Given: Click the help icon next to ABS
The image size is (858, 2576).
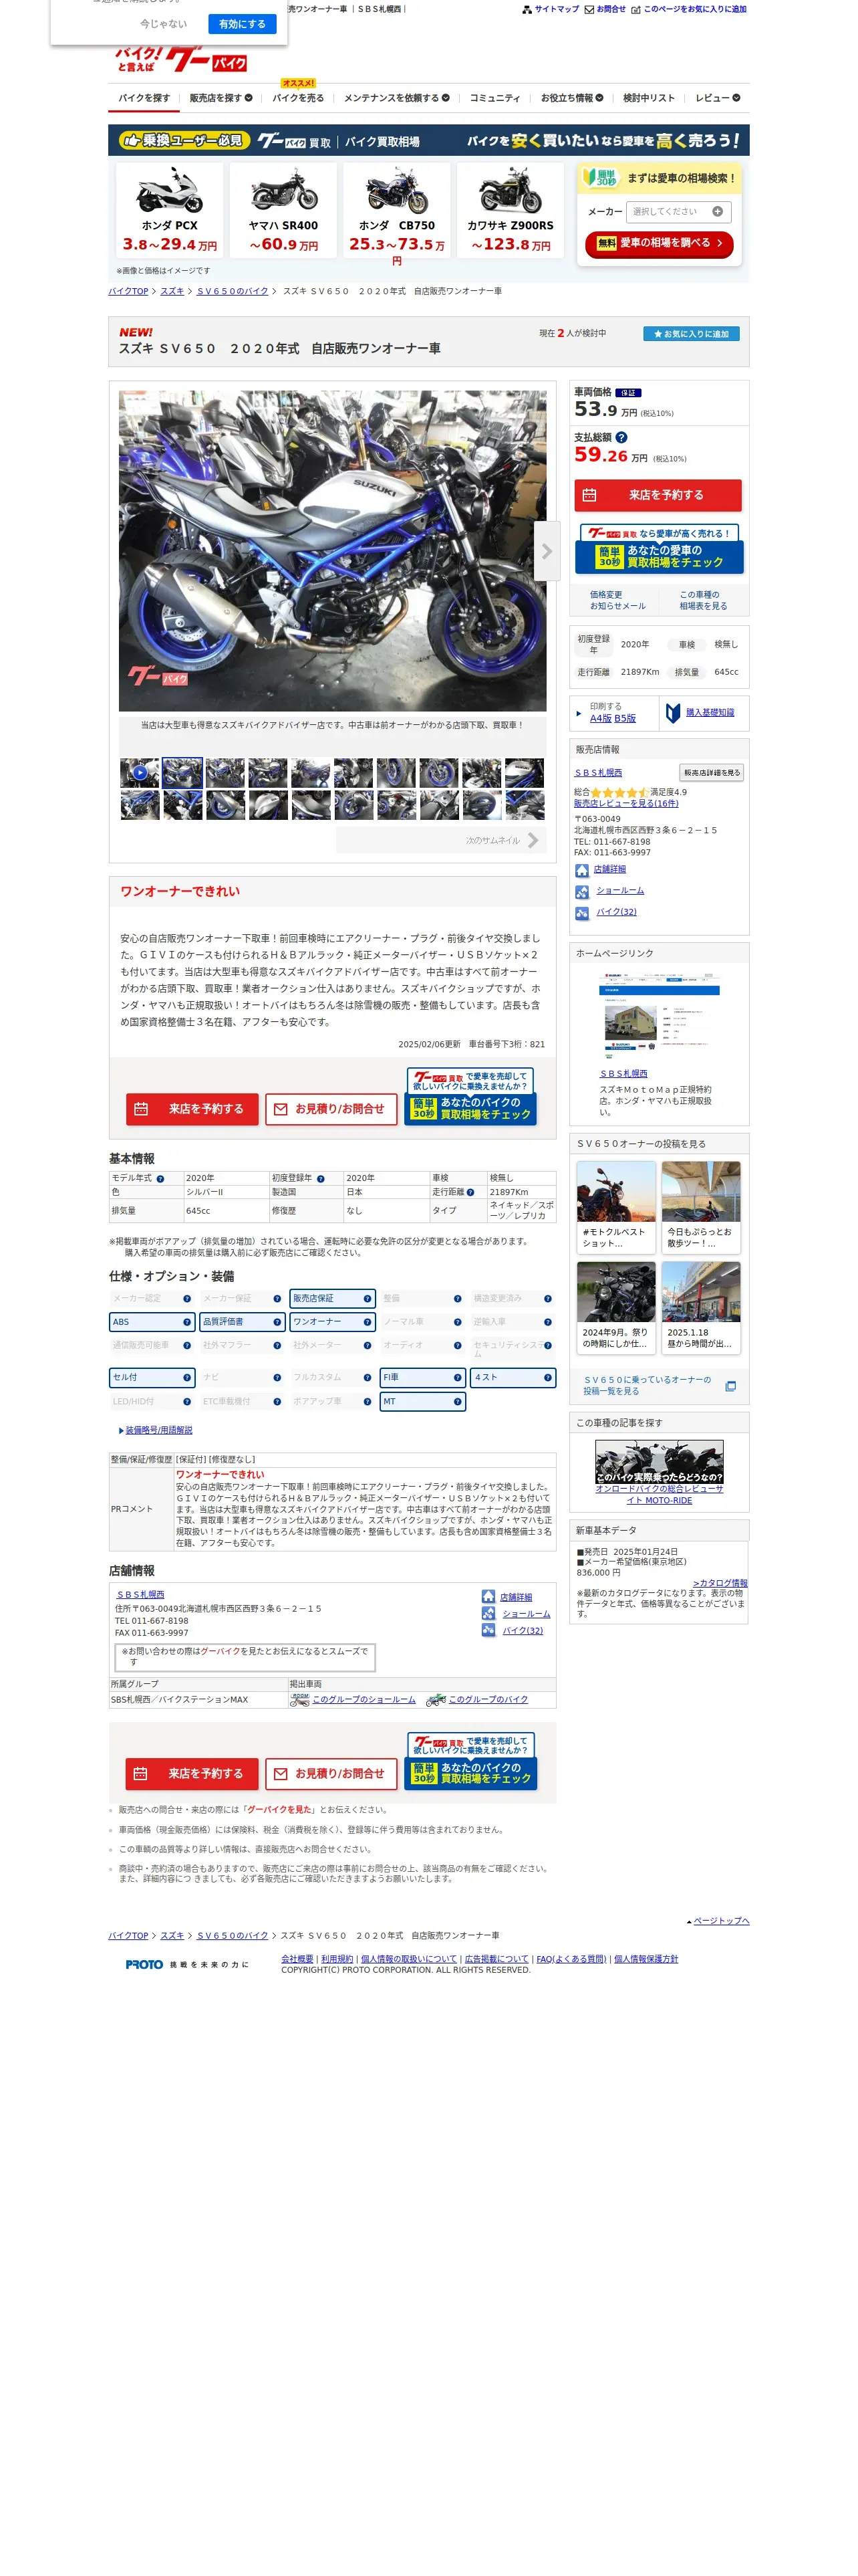Looking at the screenshot, I should 187,1322.
